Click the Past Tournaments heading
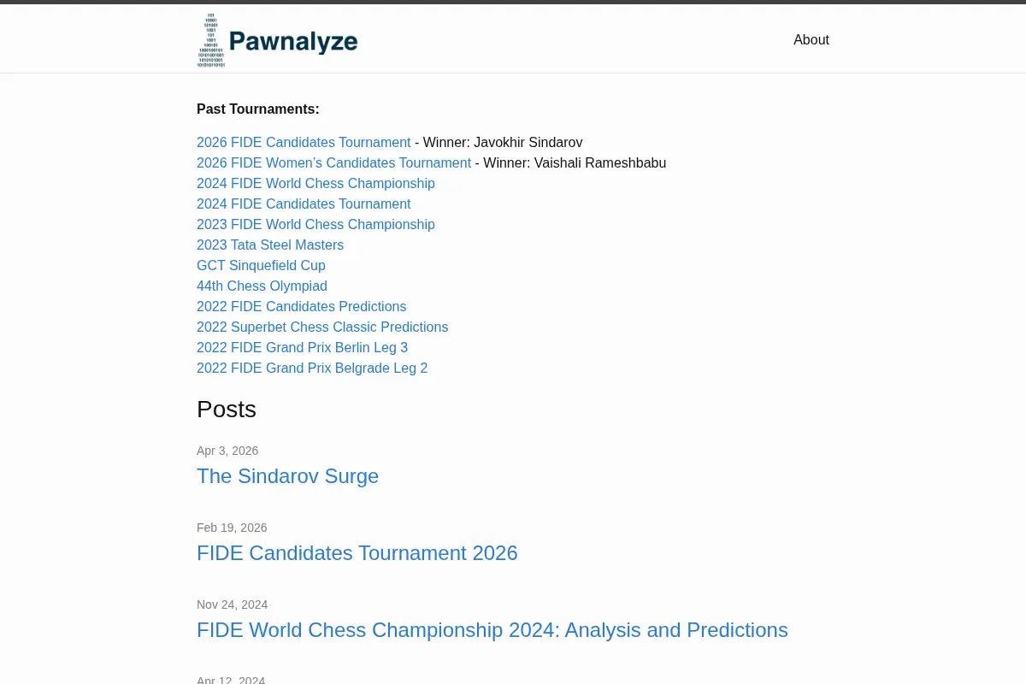 [x=258, y=109]
